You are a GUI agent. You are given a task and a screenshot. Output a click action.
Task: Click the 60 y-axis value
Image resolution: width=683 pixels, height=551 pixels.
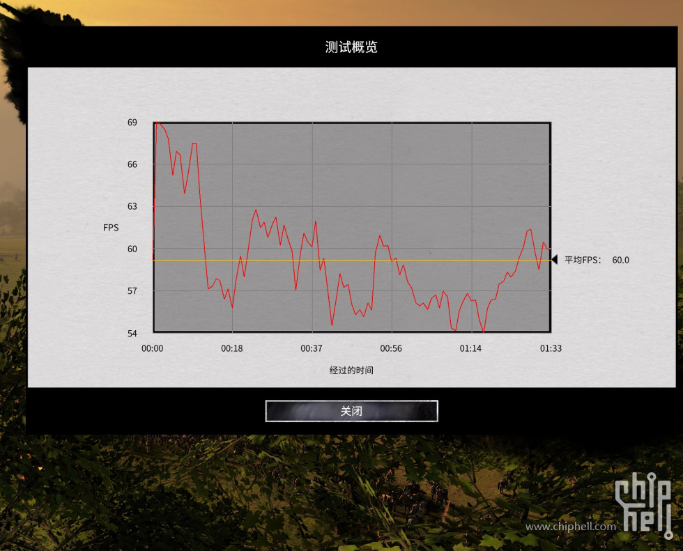132,249
